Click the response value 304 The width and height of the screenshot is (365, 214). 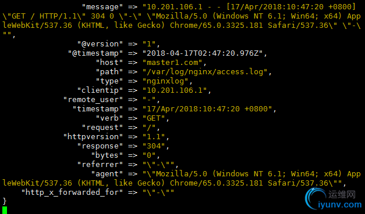pyautogui.click(x=154, y=146)
